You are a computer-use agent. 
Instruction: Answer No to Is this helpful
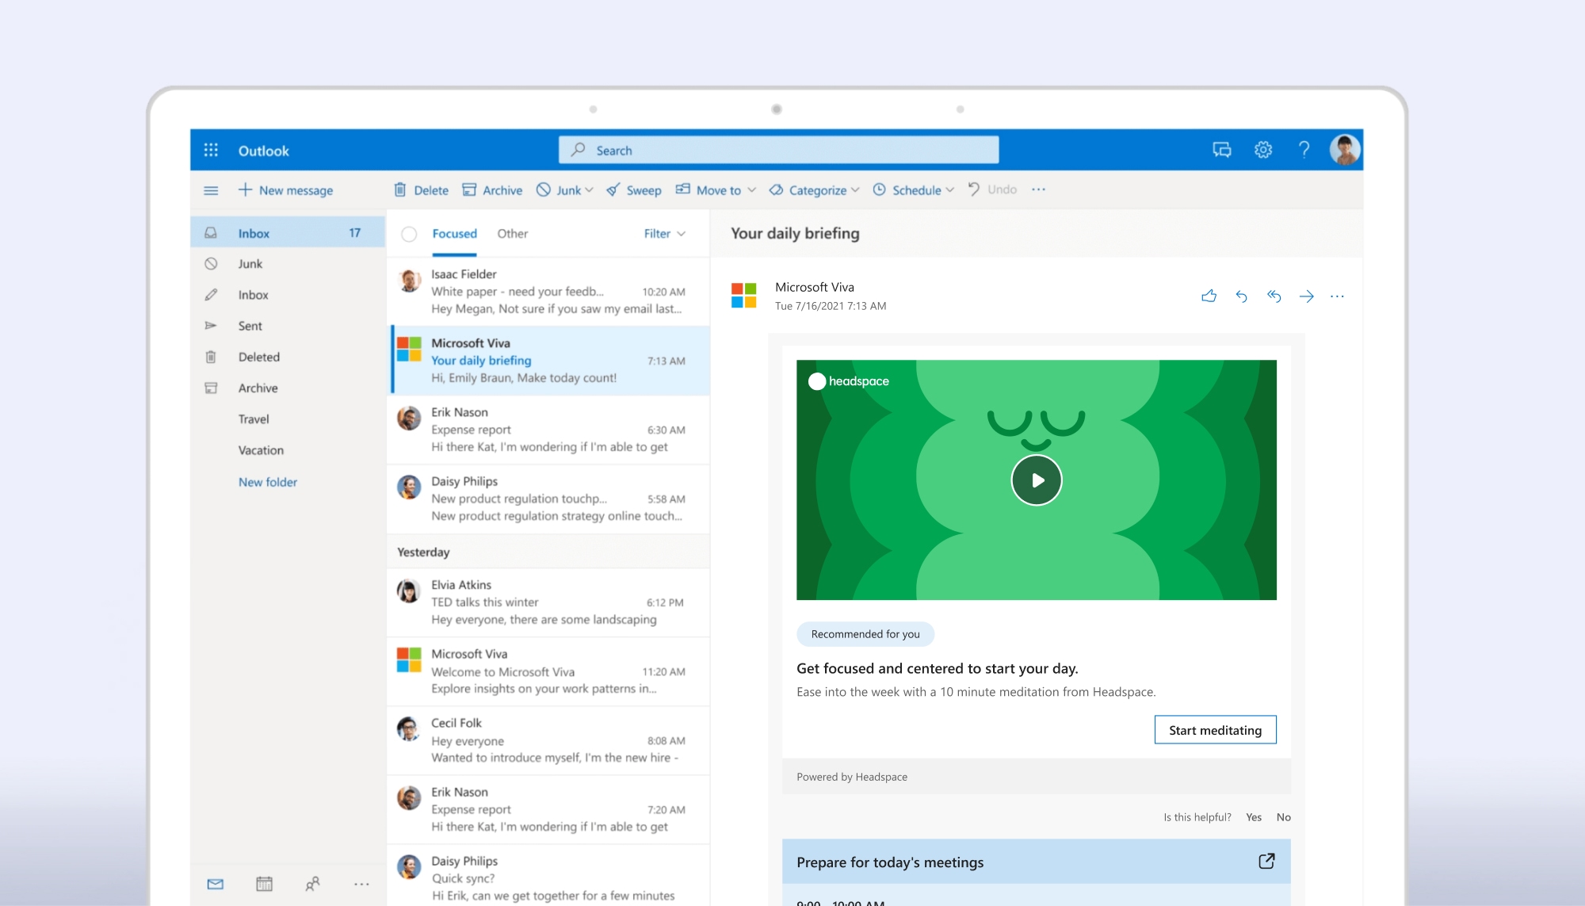[x=1283, y=817]
